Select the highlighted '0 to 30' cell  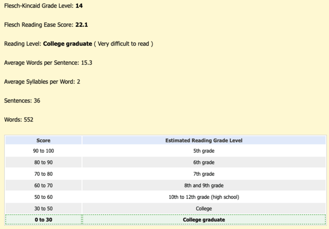43,220
